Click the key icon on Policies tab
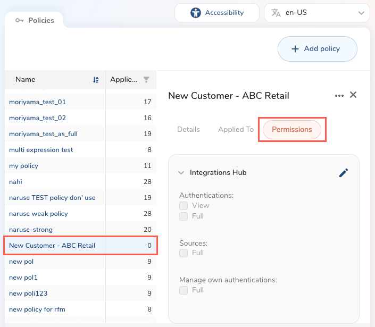Screen dimensions: 375x327 point(20,21)
